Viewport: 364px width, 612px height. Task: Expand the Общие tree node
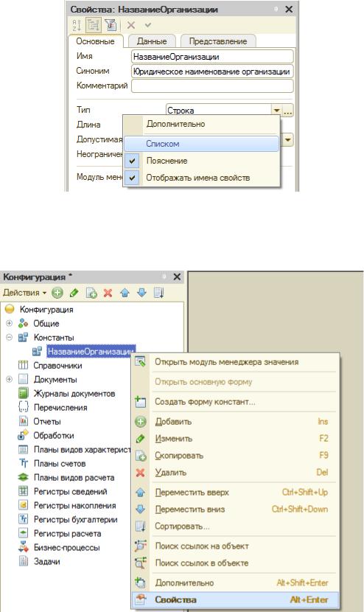tap(10, 324)
